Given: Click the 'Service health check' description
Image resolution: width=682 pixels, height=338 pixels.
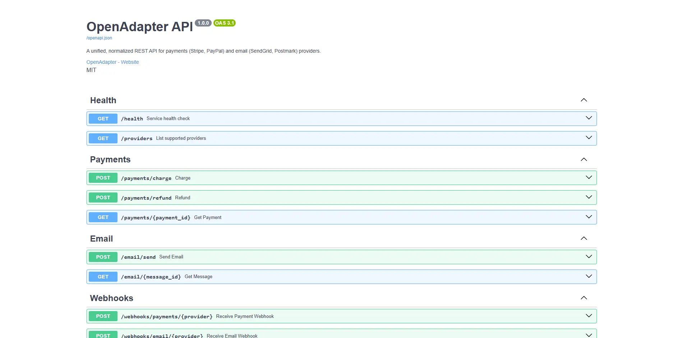Looking at the screenshot, I should (168, 118).
